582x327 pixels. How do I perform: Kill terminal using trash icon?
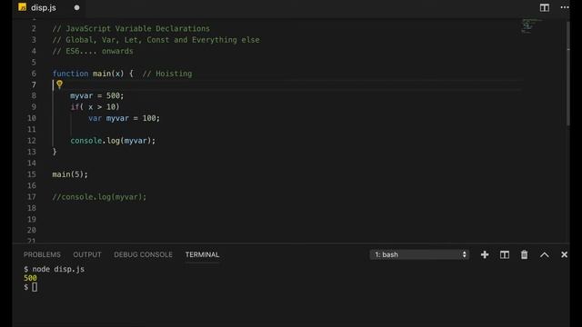524,254
